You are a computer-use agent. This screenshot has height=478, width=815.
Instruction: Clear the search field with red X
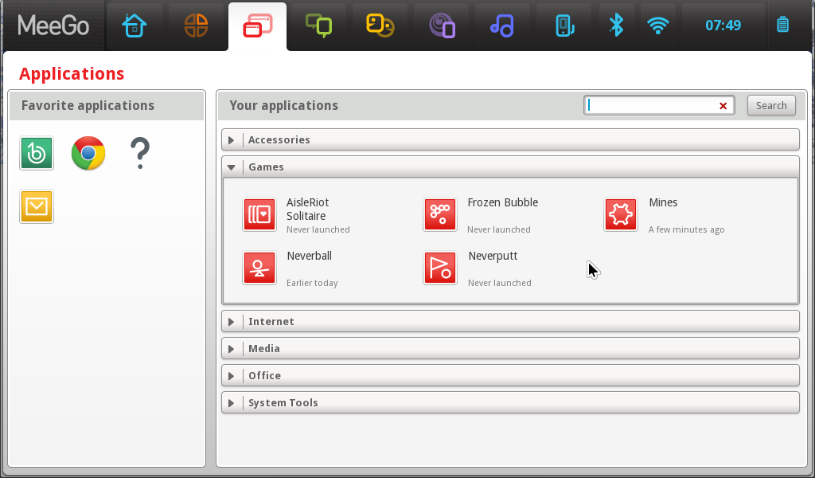723,106
